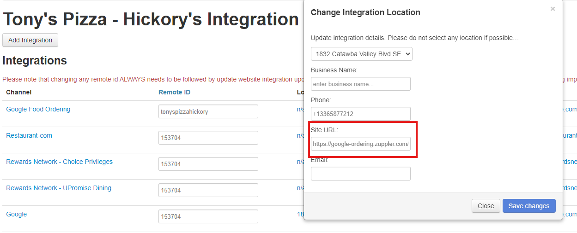Select the Integrations heading
Screen dimensions: 577x233
35,60
